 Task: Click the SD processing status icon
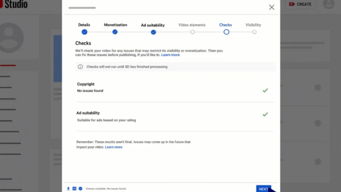(75, 189)
